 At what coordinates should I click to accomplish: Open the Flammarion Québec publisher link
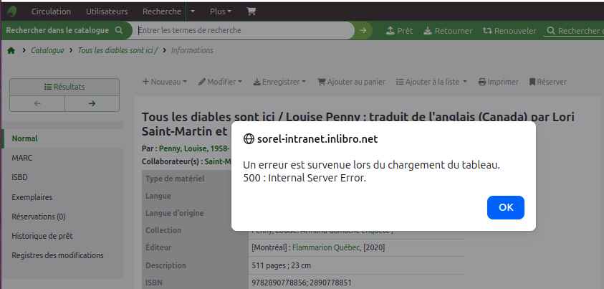(x=327, y=247)
